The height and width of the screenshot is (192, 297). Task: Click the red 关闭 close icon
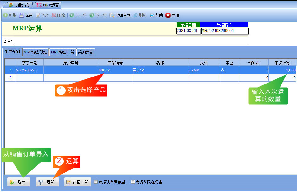point(168,15)
